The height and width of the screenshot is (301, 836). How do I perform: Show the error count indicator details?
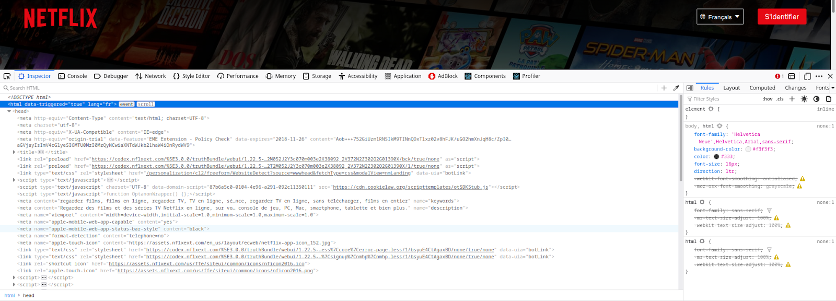click(779, 76)
